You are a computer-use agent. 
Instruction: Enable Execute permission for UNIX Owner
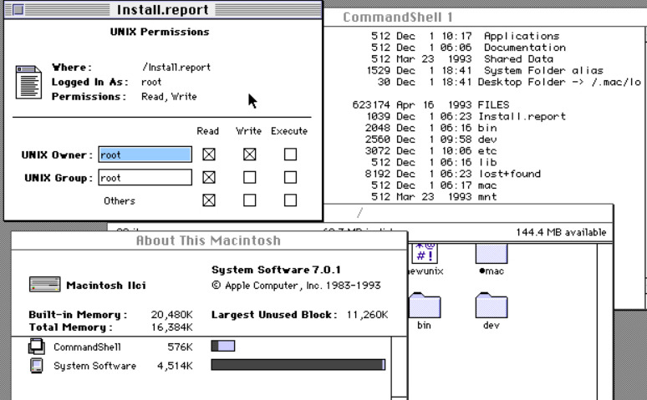pyautogui.click(x=290, y=154)
